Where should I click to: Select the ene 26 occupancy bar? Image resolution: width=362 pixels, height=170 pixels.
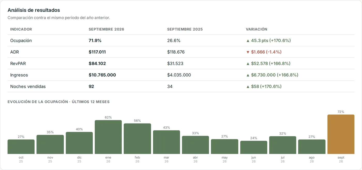click(108, 137)
